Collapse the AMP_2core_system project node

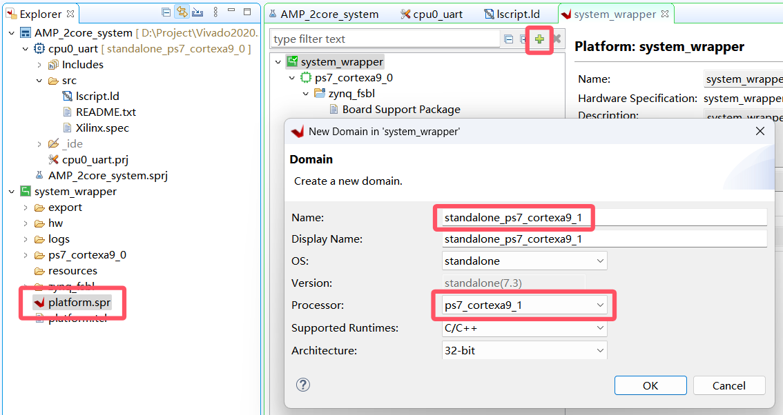[12, 33]
